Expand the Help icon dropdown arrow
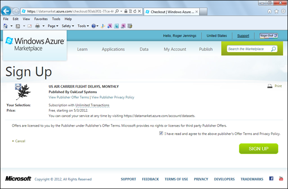Image resolution: width=288 pixels, height=189 pixels. pos(97,26)
